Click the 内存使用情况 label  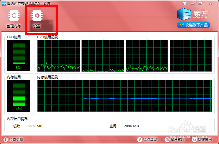17,119
